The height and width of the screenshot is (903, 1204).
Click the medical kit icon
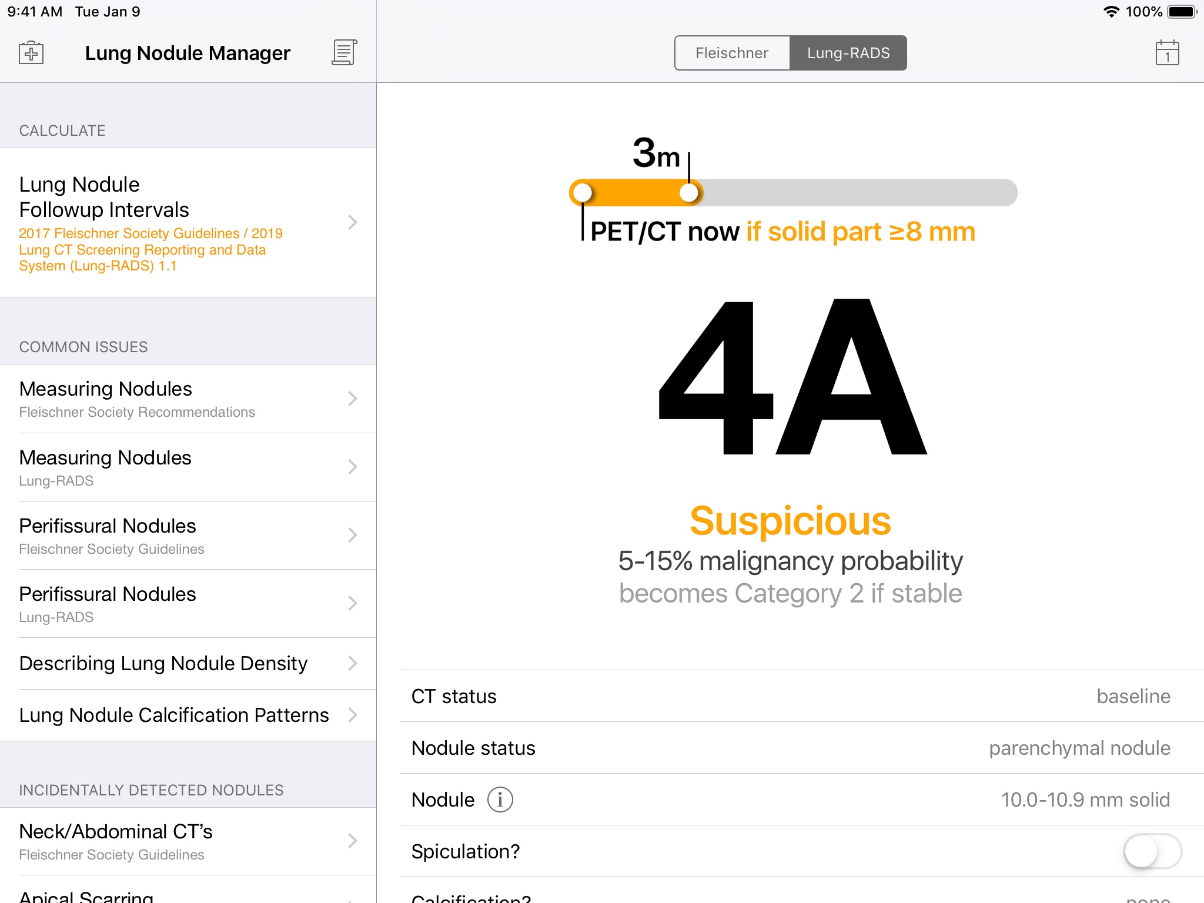tap(31, 53)
